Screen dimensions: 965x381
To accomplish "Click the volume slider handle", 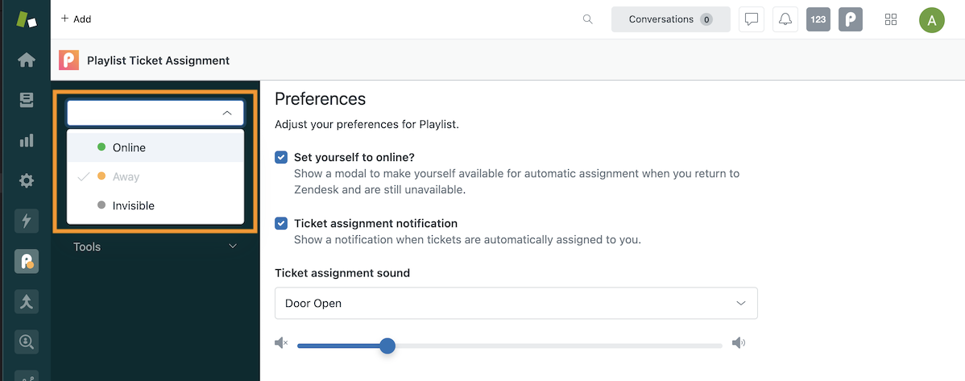I will 387,346.
